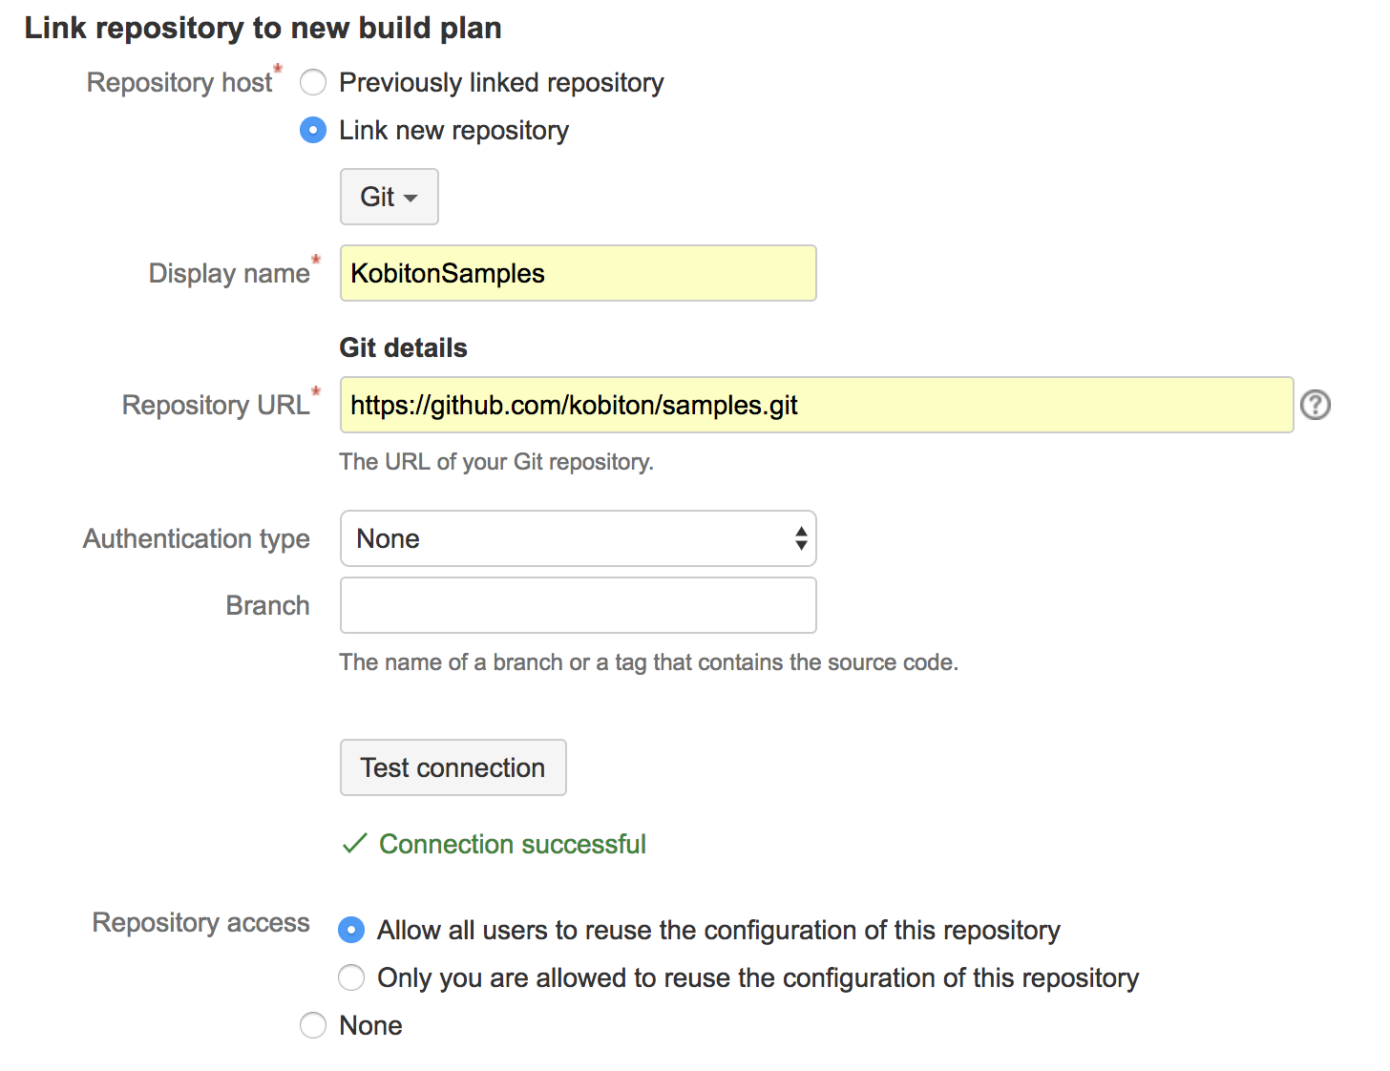The image size is (1390, 1071).
Task: Restrict repository reuse to only you
Action: 351,977
